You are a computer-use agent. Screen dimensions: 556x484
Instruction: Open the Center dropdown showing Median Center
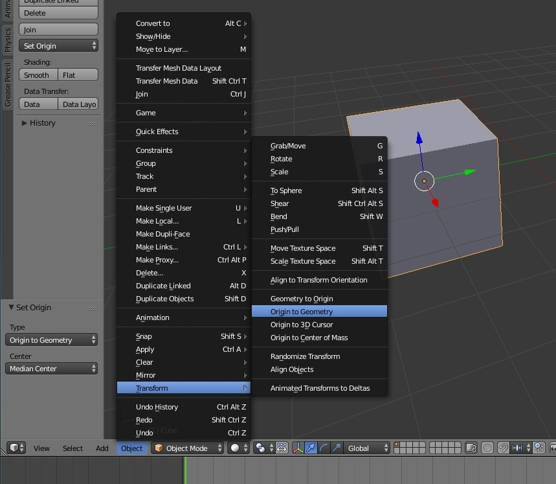point(51,369)
